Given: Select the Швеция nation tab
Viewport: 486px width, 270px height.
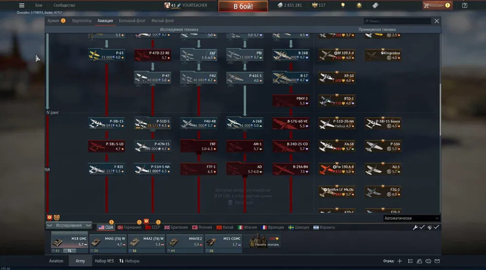Looking at the screenshot, I should coord(298,227).
